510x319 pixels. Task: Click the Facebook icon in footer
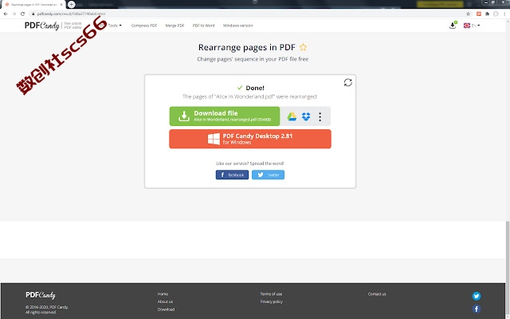point(477,309)
